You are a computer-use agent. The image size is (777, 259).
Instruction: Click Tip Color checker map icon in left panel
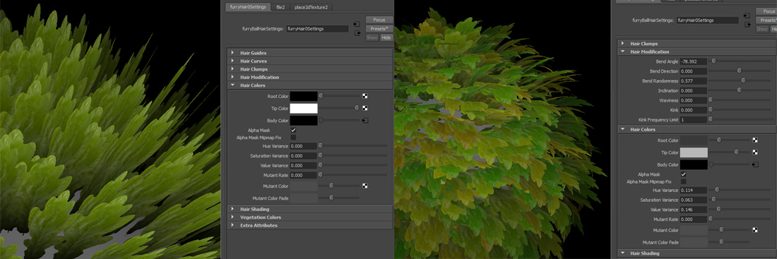point(364,108)
